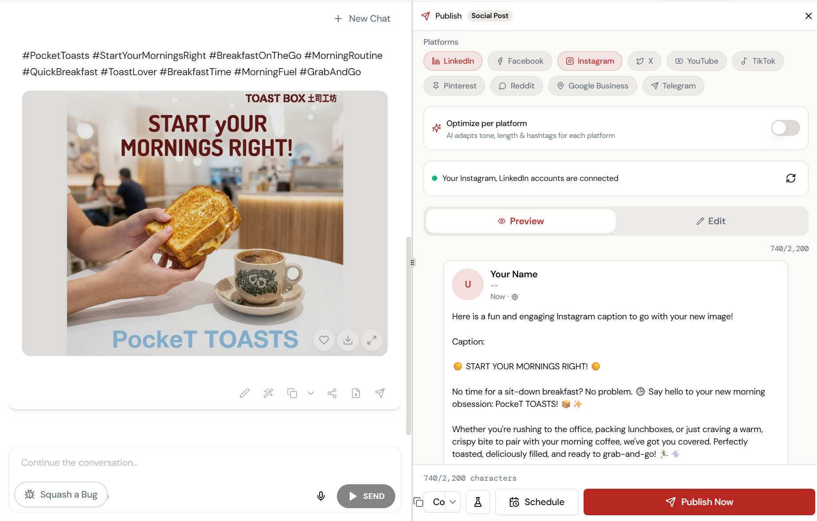Deselect the LinkedIn platform chip
This screenshot has width=817, height=521.
[x=453, y=61]
